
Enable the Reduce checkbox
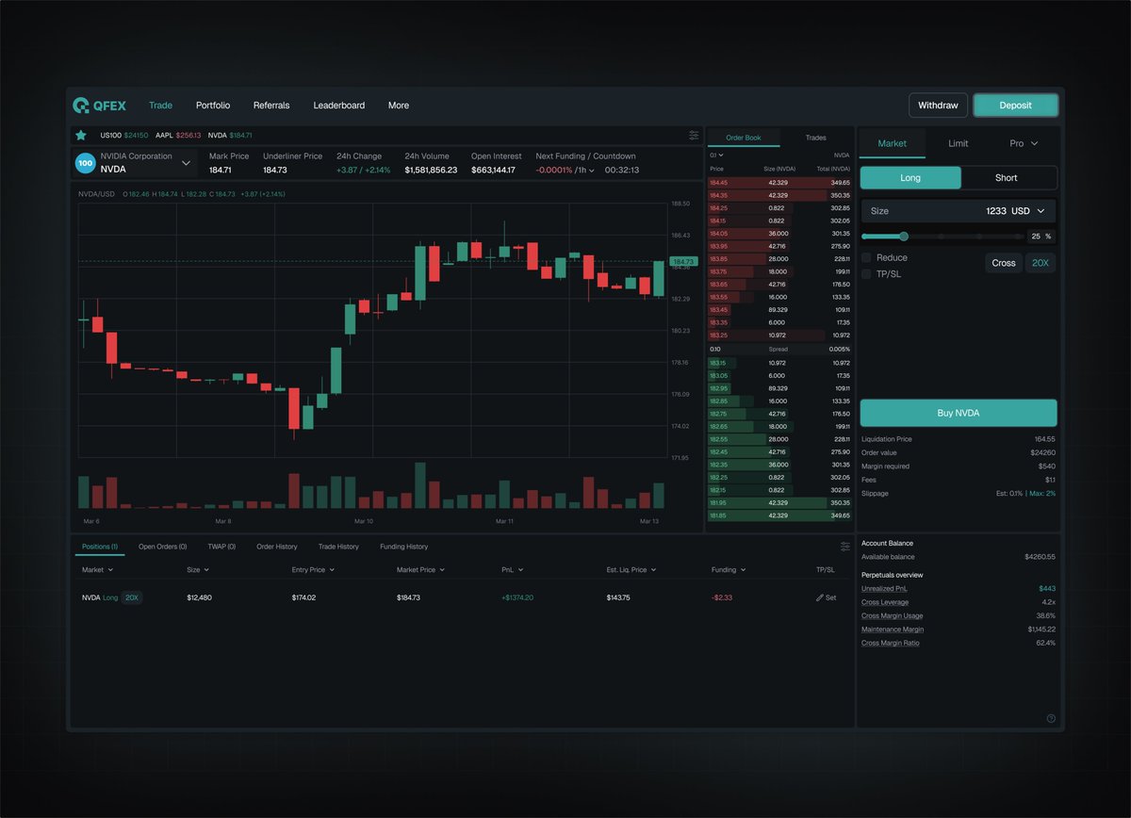coord(866,257)
